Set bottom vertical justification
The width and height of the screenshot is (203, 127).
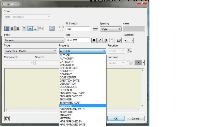pyautogui.click(x=35, y=29)
